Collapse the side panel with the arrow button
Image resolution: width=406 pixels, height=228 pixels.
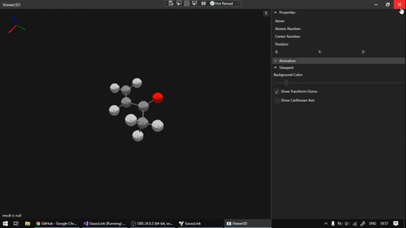coord(266,13)
